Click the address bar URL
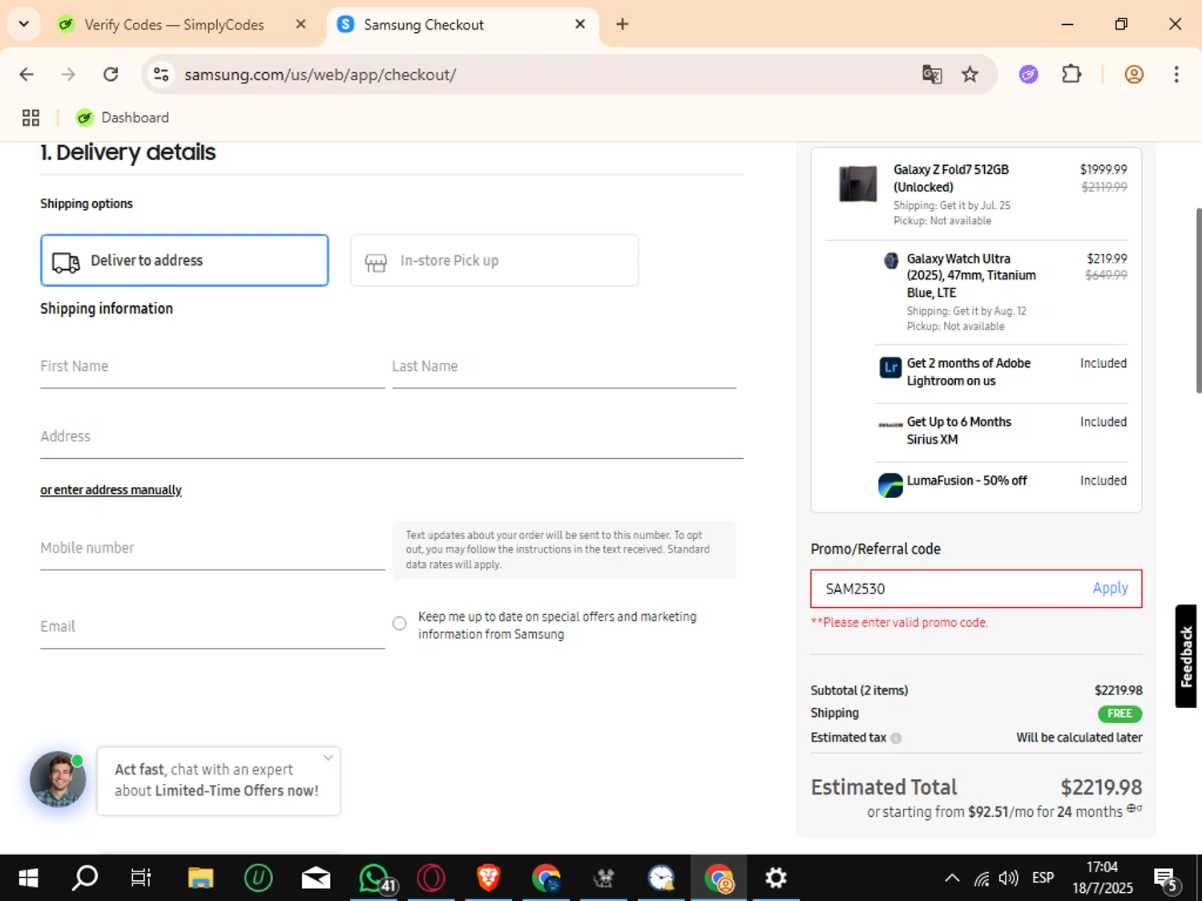 coord(320,74)
